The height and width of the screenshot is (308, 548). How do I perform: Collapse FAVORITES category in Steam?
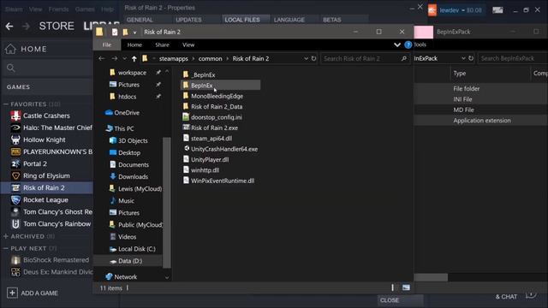[6, 104]
